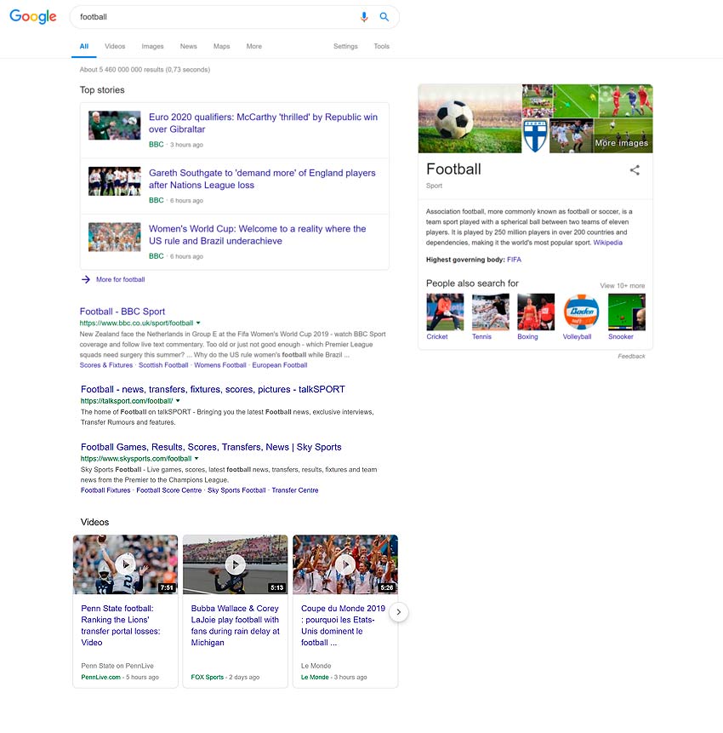Image resolution: width=723 pixels, height=733 pixels.
Task: Click the arrow next to More for football
Action: tap(85, 279)
